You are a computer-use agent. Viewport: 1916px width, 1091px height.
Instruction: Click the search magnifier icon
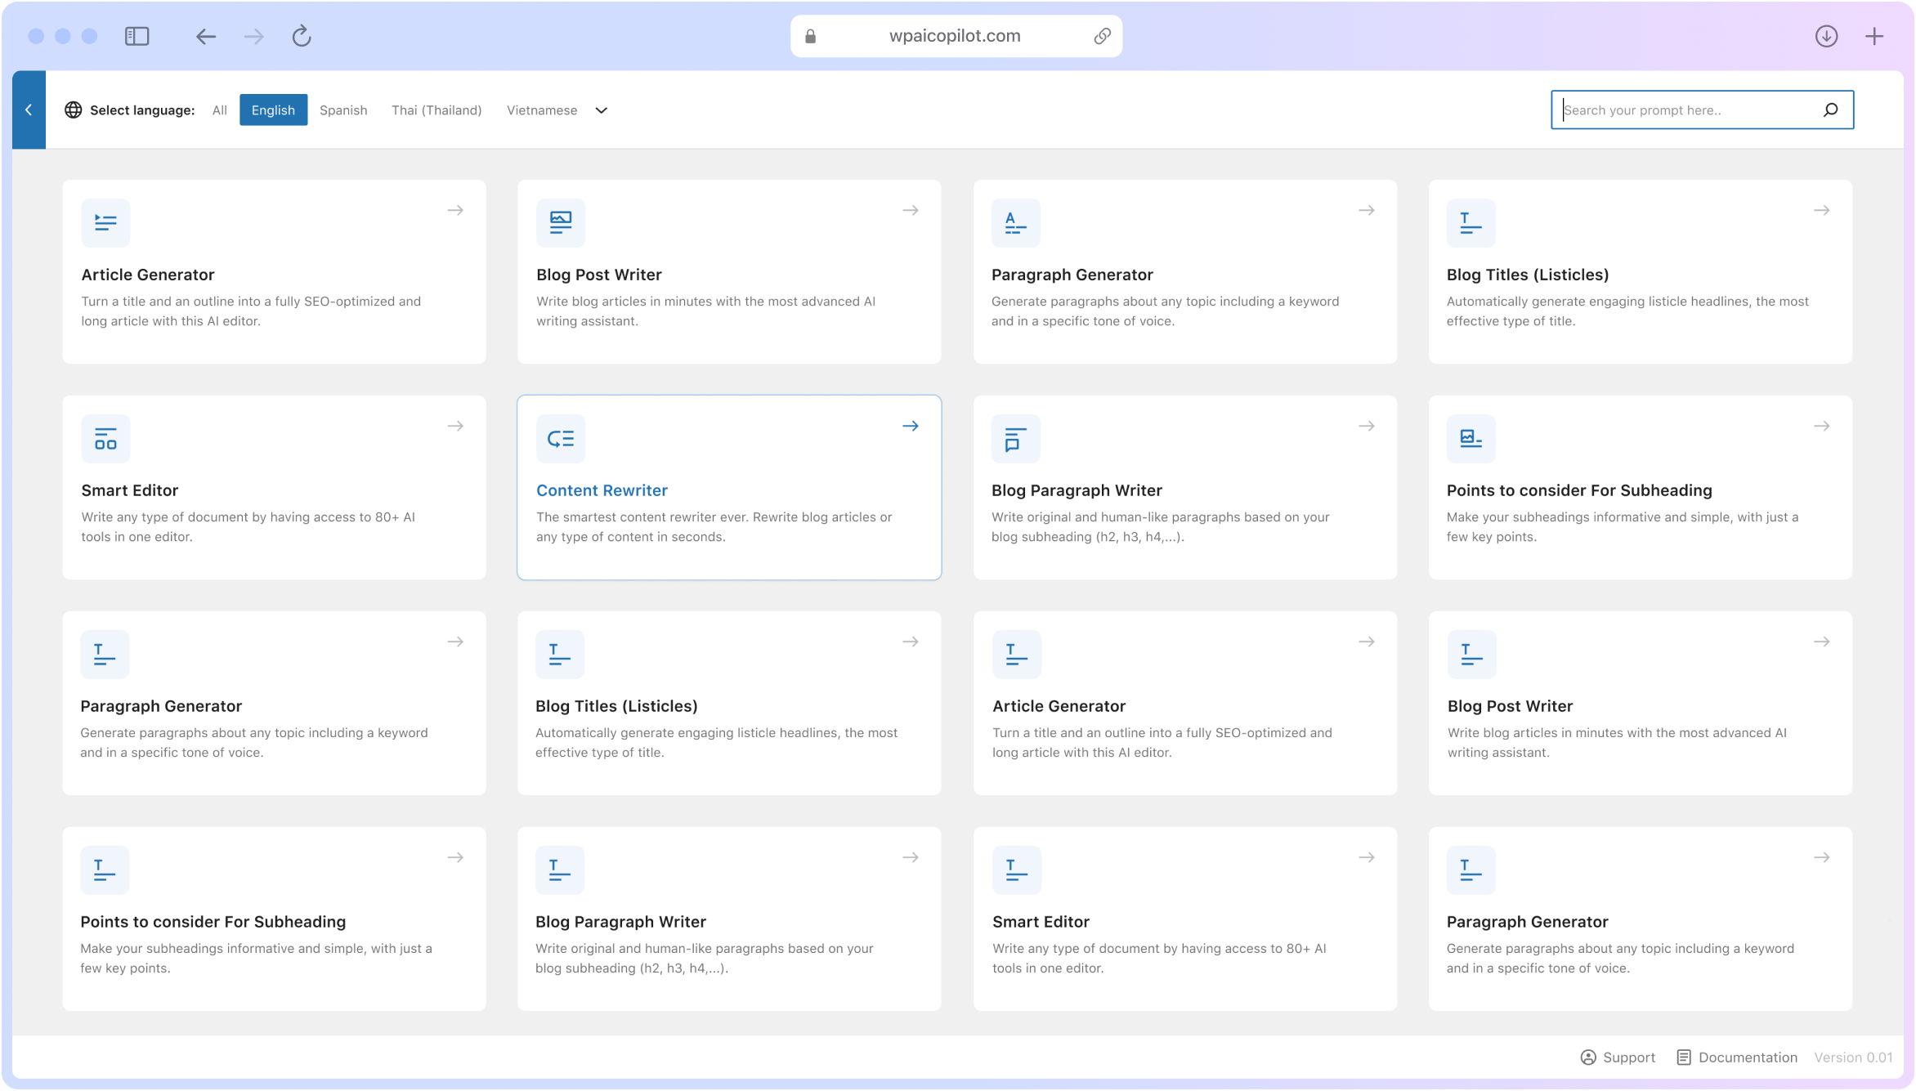tap(1831, 110)
